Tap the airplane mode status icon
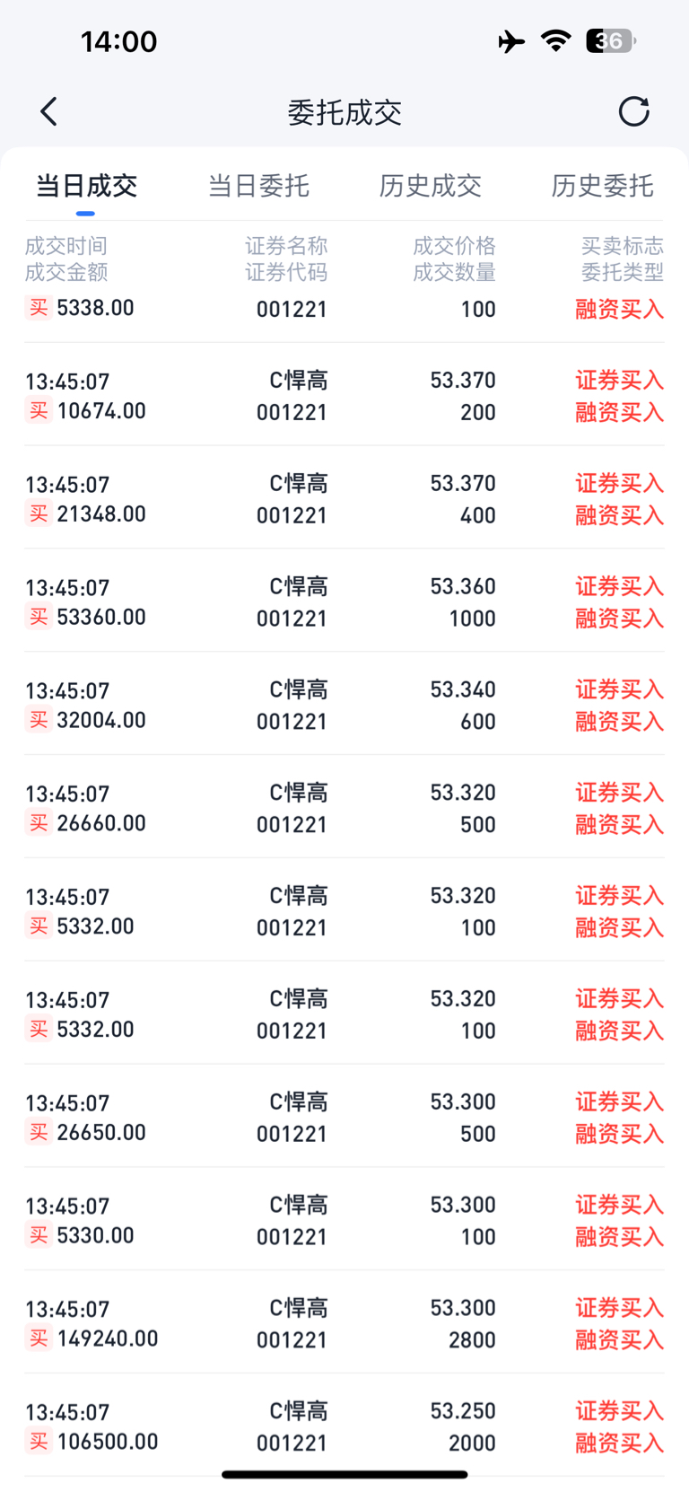Image resolution: width=689 pixels, height=1492 pixels. (511, 41)
